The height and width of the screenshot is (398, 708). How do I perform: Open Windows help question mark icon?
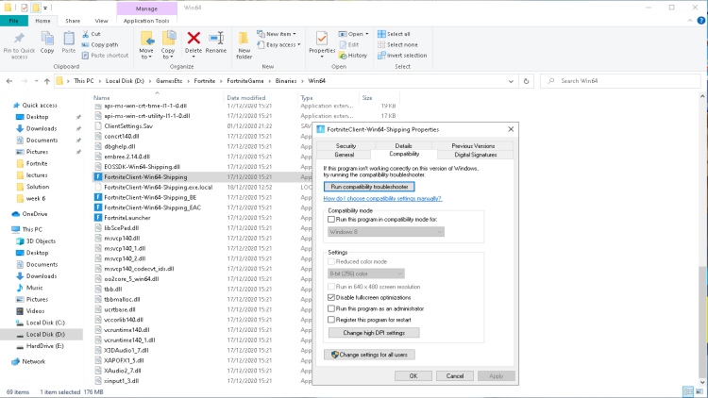pos(700,21)
